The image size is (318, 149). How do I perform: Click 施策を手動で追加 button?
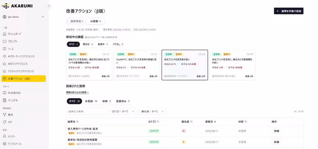tap(289, 11)
